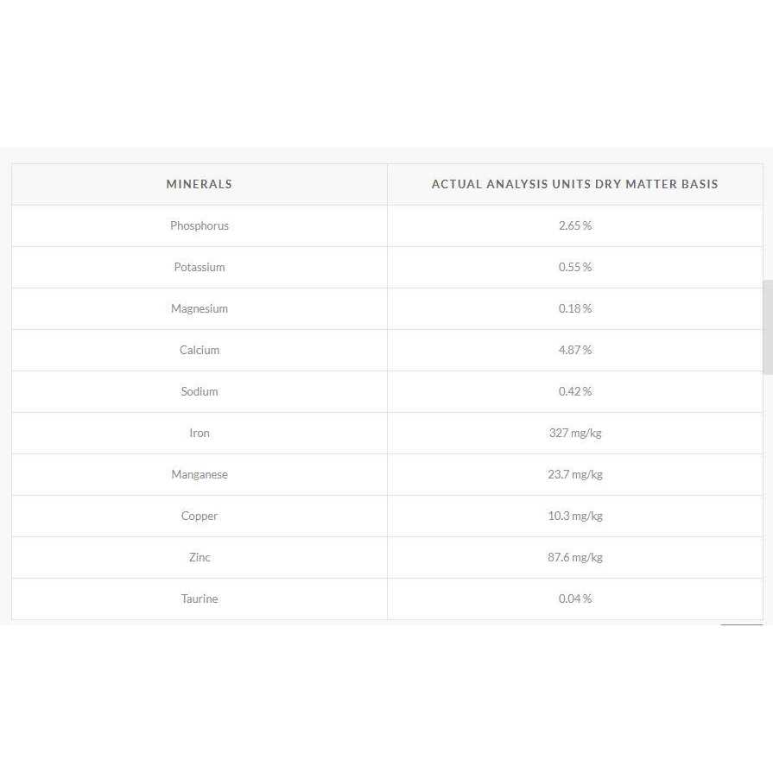Select the Calcium row label

coord(200,350)
